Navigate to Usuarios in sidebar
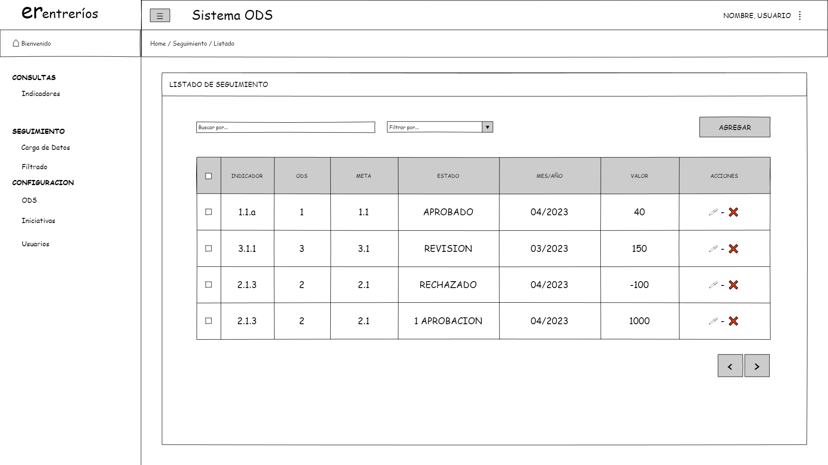The height and width of the screenshot is (465, 828). (35, 244)
